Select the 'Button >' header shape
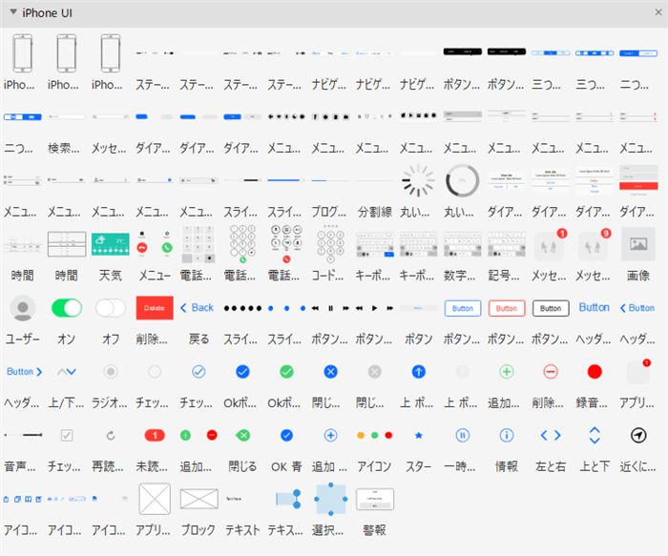The width and height of the screenshot is (668, 556). pyautogui.click(x=24, y=372)
